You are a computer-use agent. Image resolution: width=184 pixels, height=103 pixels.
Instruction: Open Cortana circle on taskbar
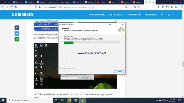coord(56,100)
